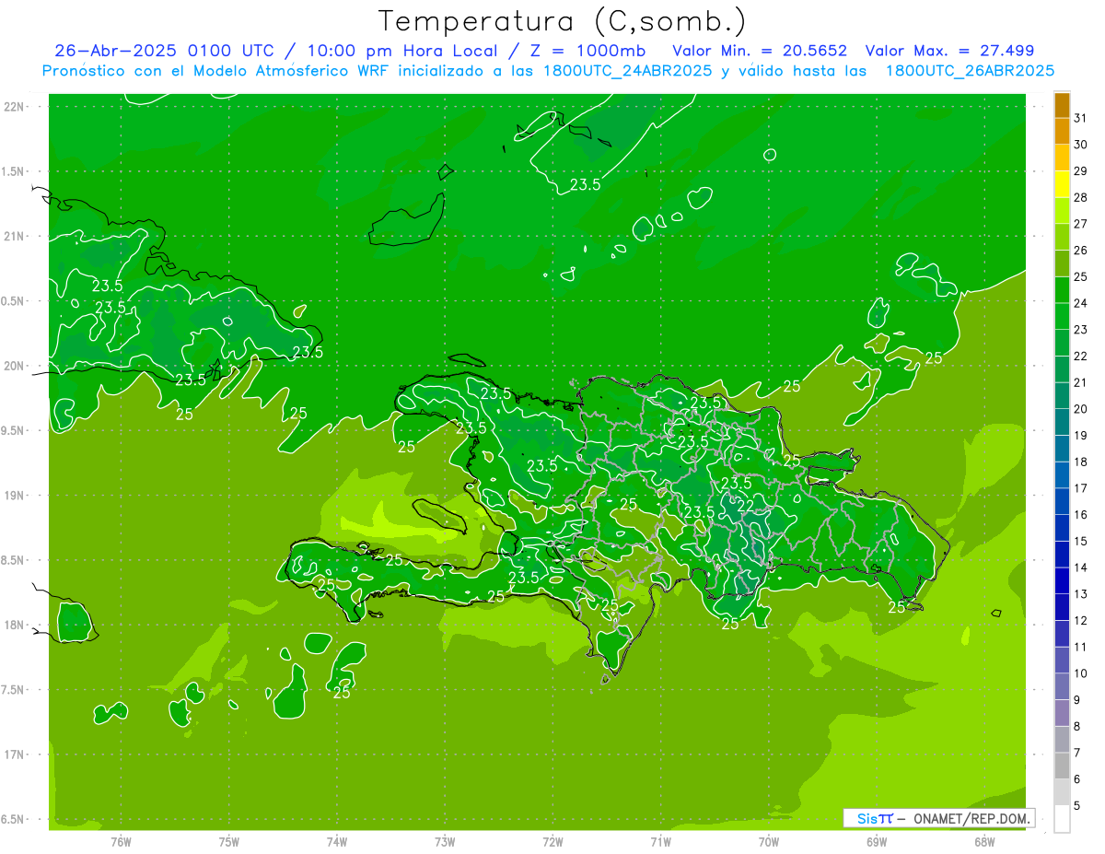
Task: Click the 28 value on the colorbar
Action: [1080, 197]
